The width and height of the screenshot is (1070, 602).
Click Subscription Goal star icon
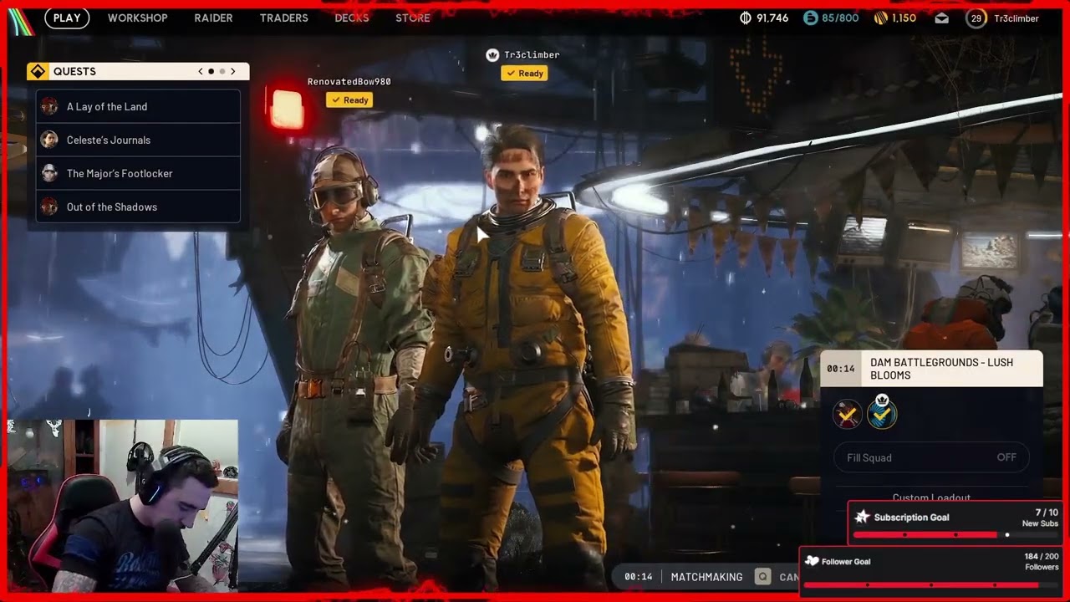[x=863, y=518]
